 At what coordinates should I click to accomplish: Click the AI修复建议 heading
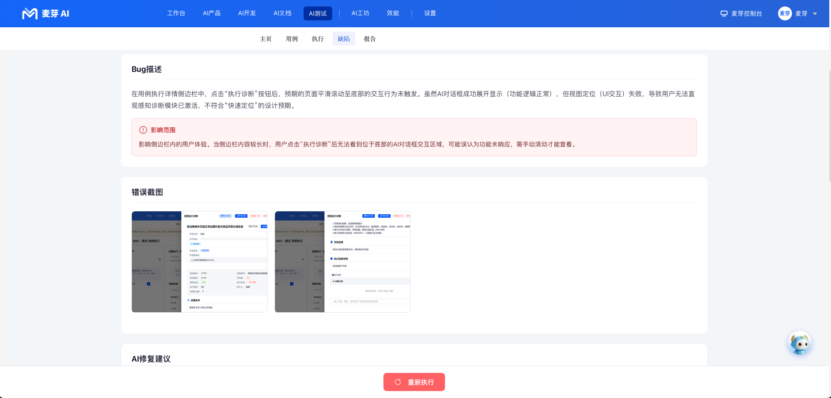151,359
